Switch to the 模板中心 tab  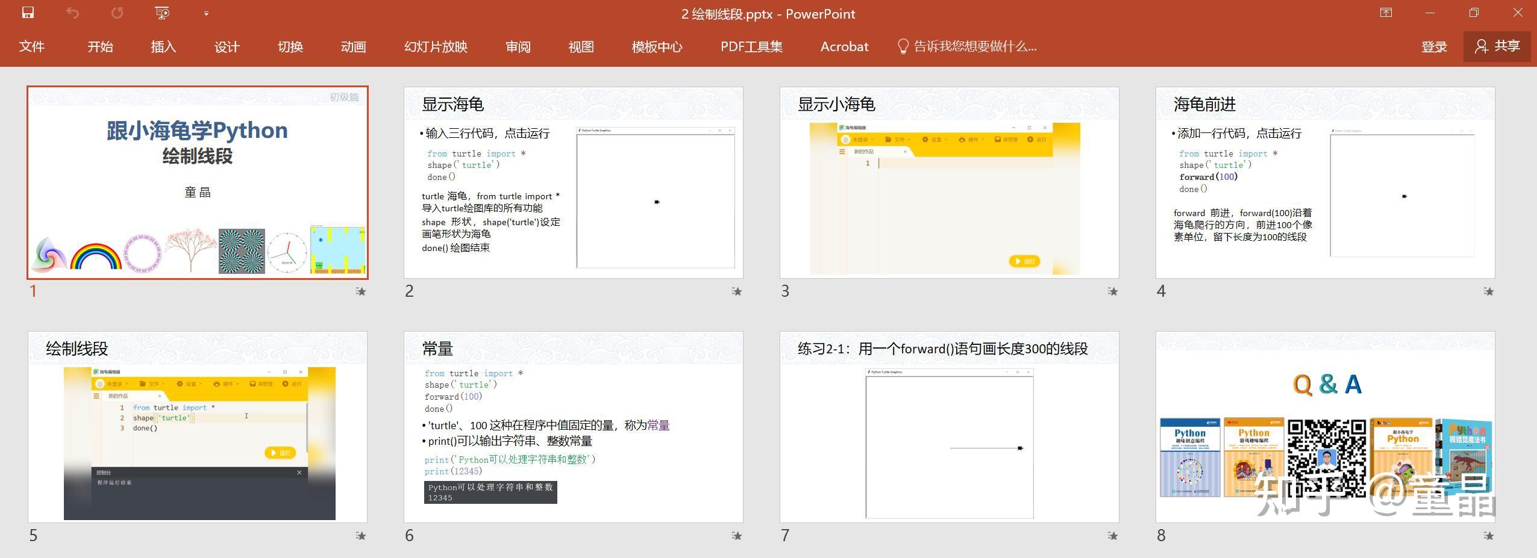(x=657, y=46)
